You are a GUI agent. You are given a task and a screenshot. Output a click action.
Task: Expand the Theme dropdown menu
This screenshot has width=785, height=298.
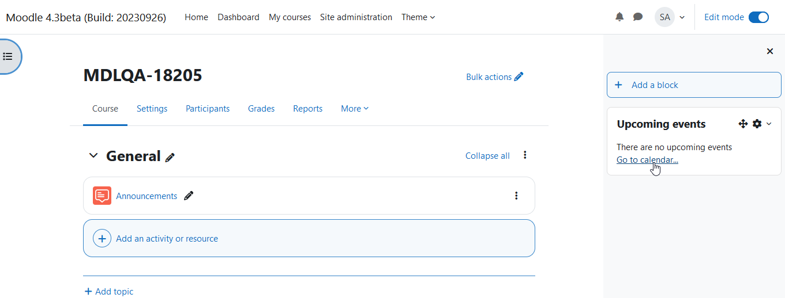click(418, 17)
